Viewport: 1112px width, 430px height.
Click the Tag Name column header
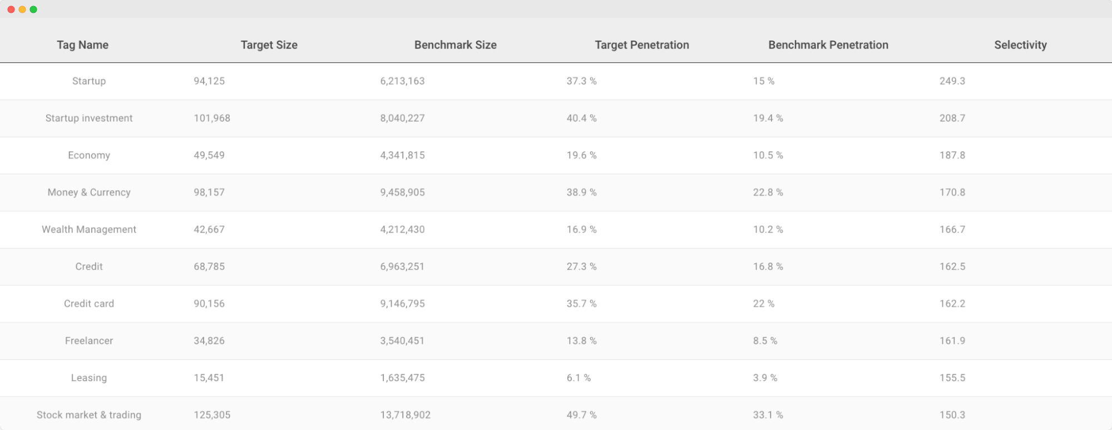point(82,45)
